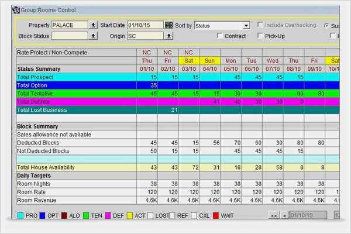The height and width of the screenshot is (234, 351).
Task: Click the Total Definite value 41
Action: [x=216, y=102]
